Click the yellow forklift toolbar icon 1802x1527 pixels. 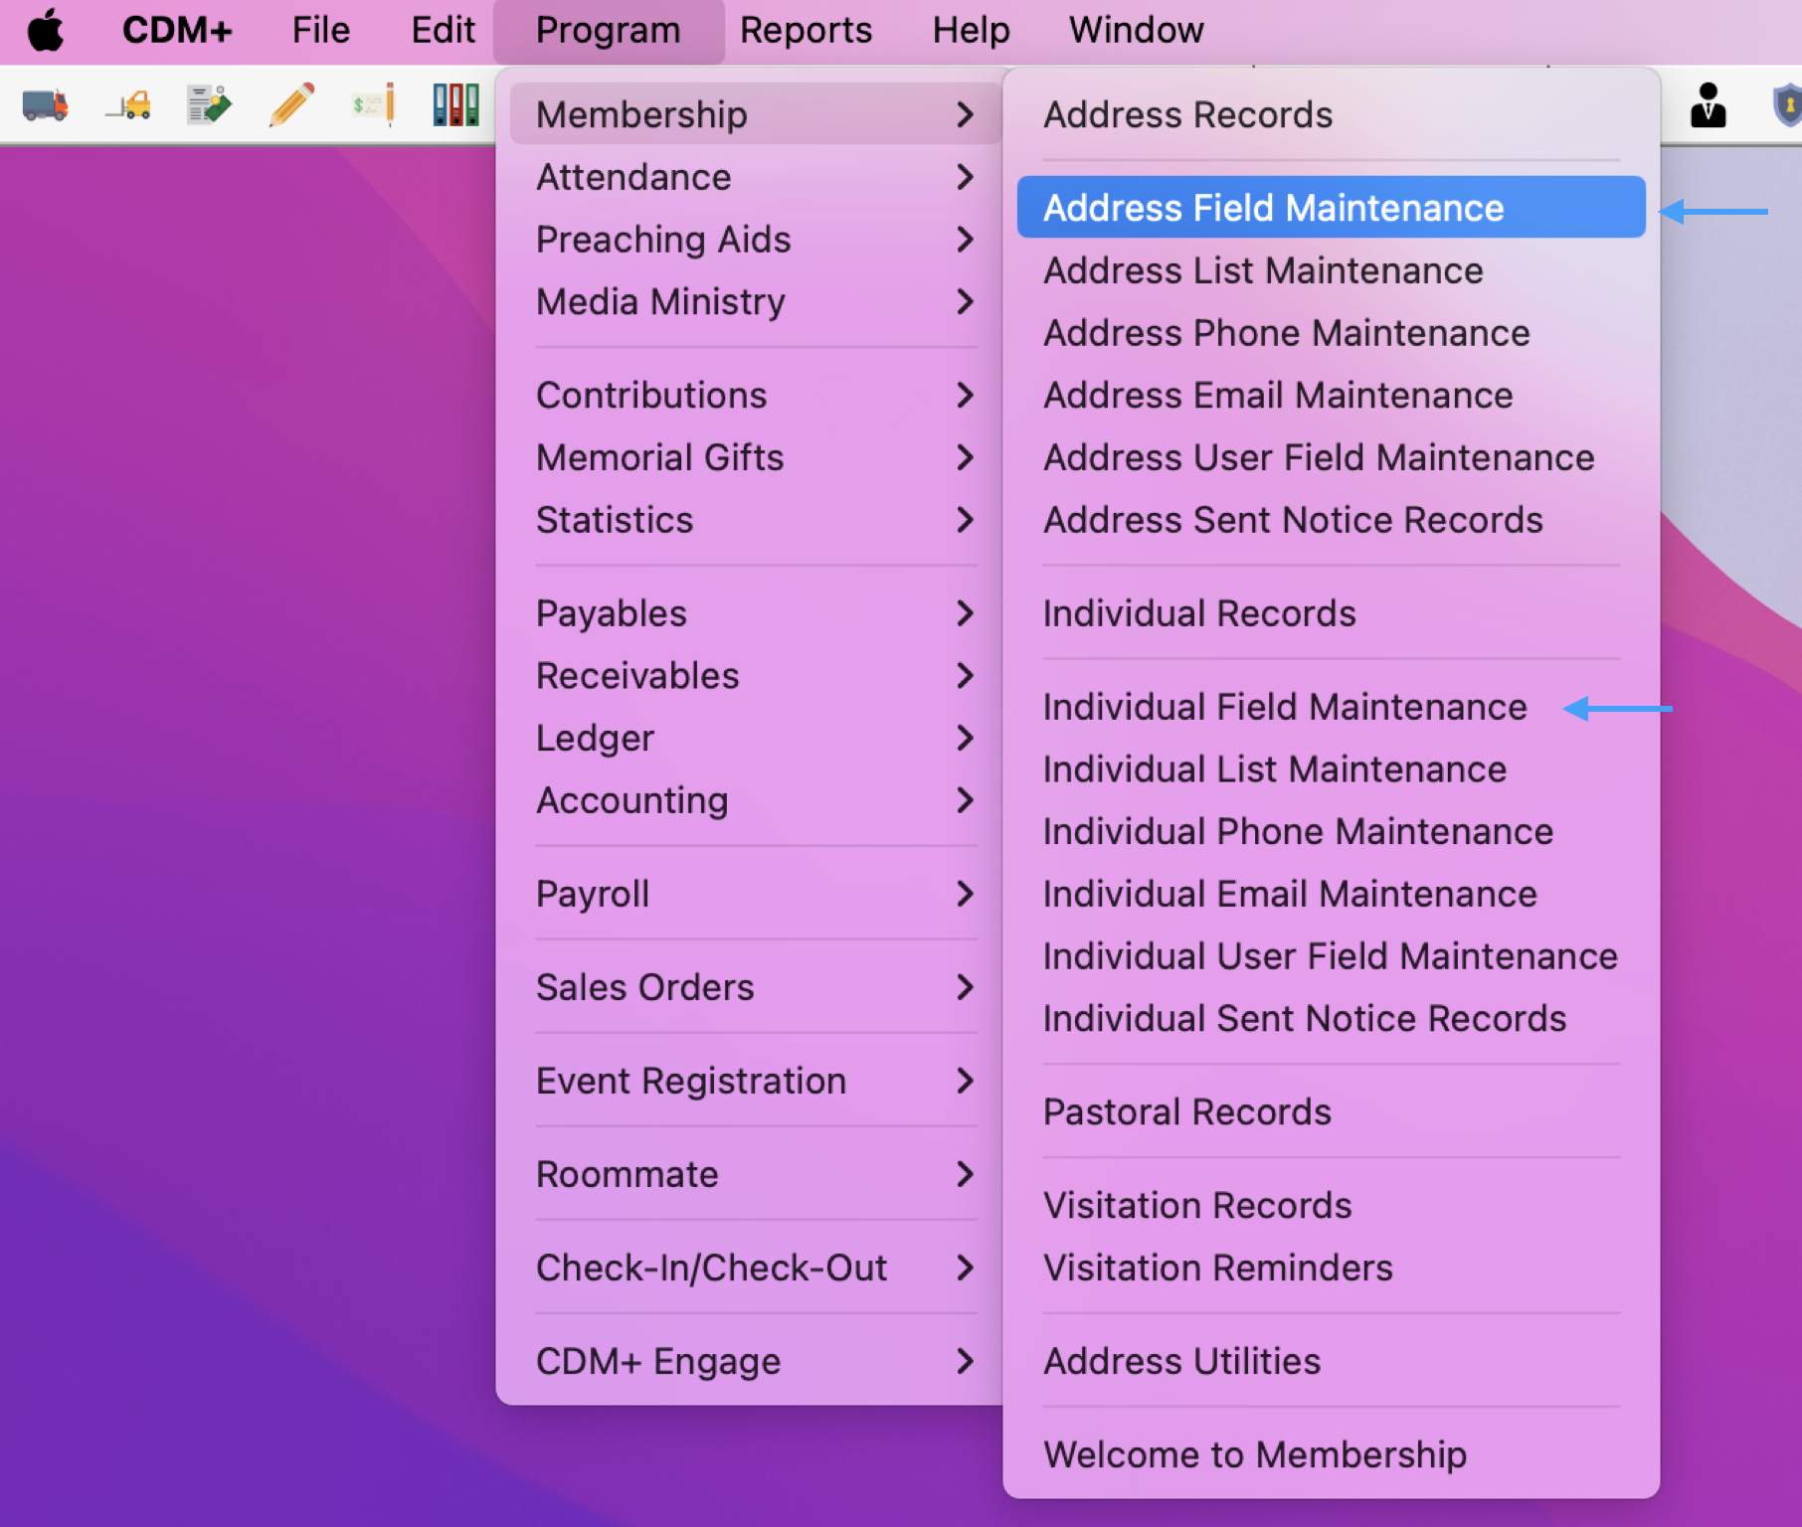(x=129, y=104)
